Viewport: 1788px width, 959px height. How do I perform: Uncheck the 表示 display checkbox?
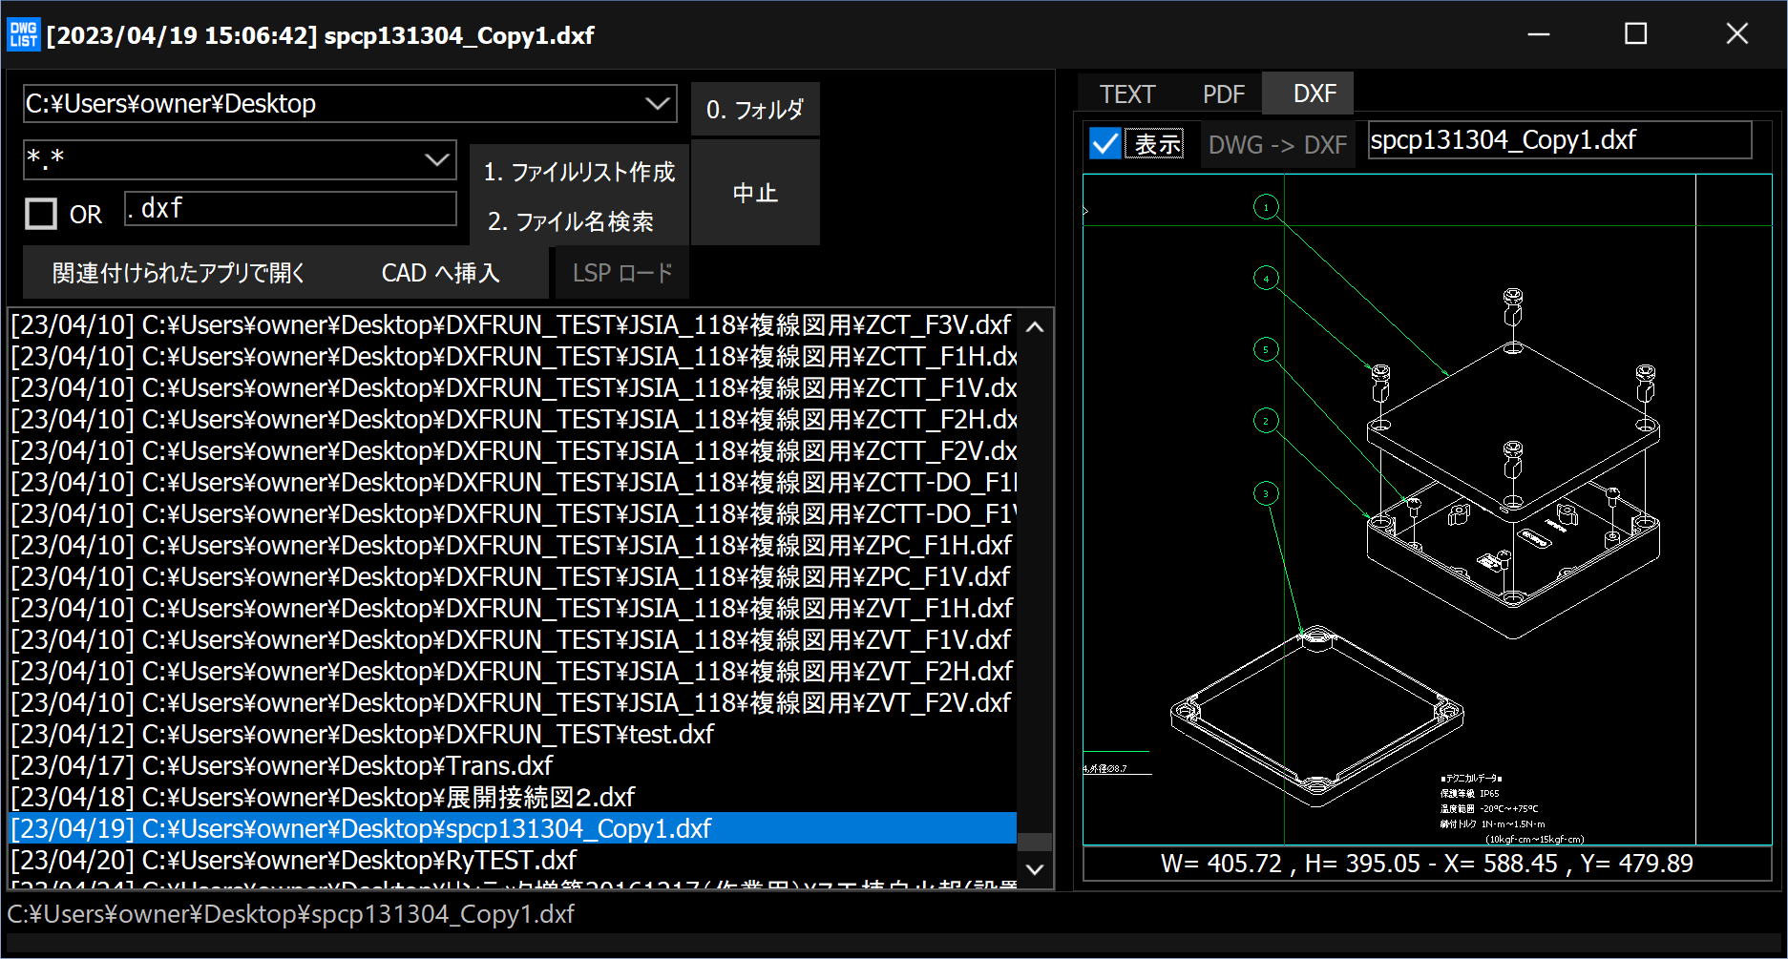tap(1105, 144)
